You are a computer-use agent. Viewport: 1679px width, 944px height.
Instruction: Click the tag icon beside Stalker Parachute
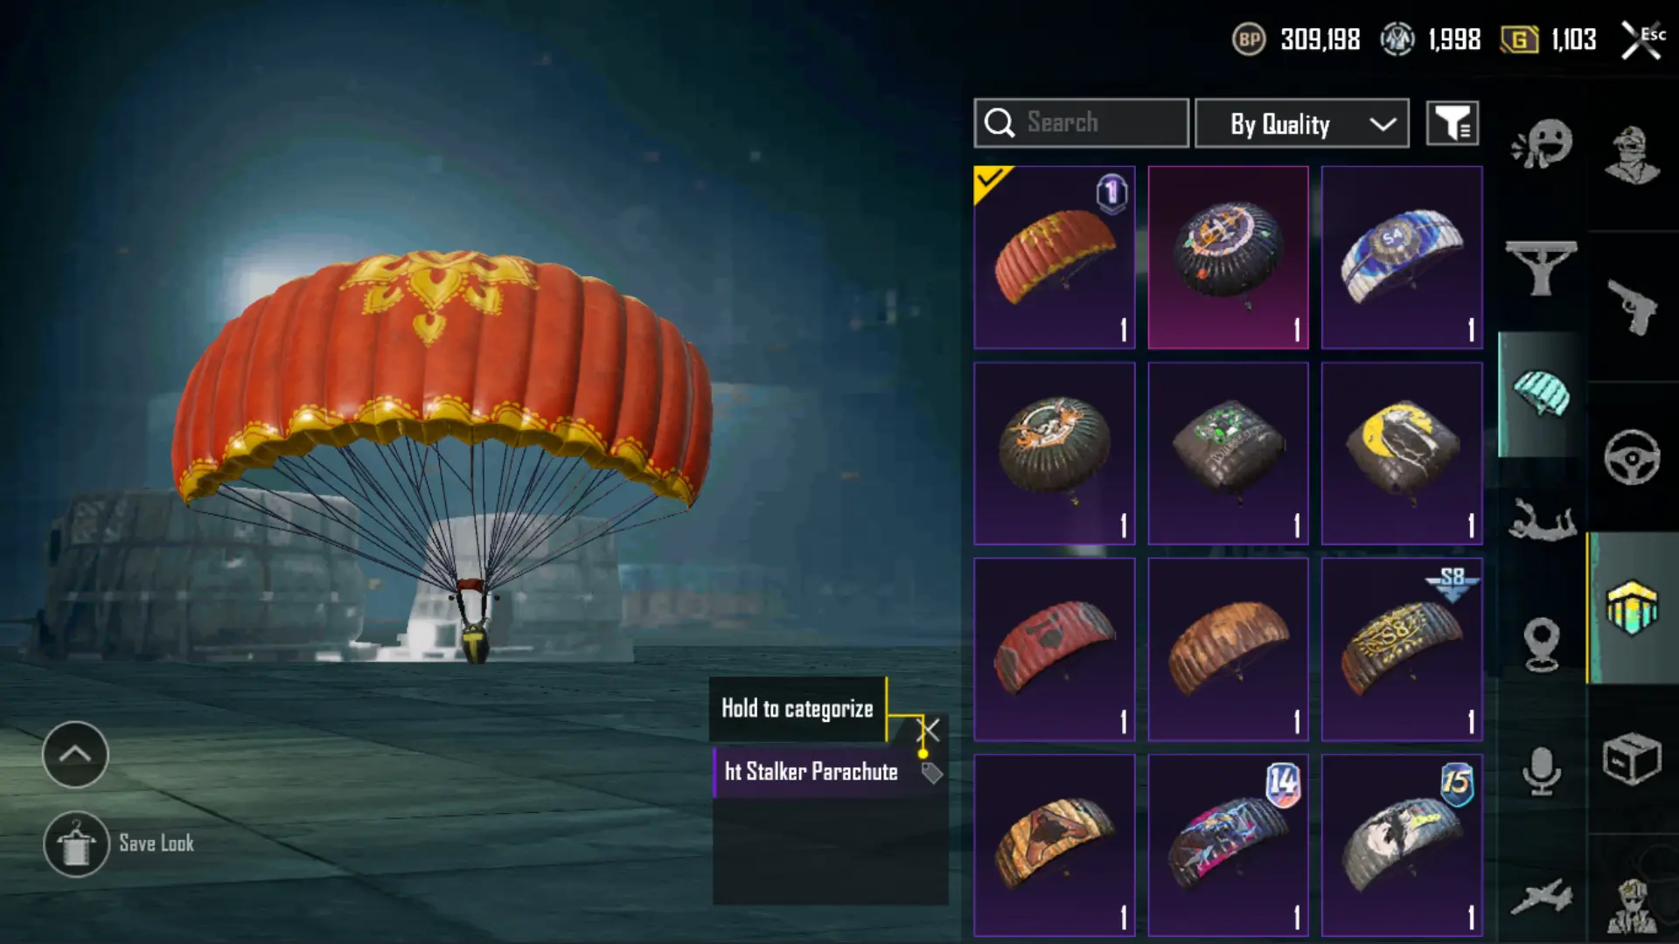(x=931, y=773)
